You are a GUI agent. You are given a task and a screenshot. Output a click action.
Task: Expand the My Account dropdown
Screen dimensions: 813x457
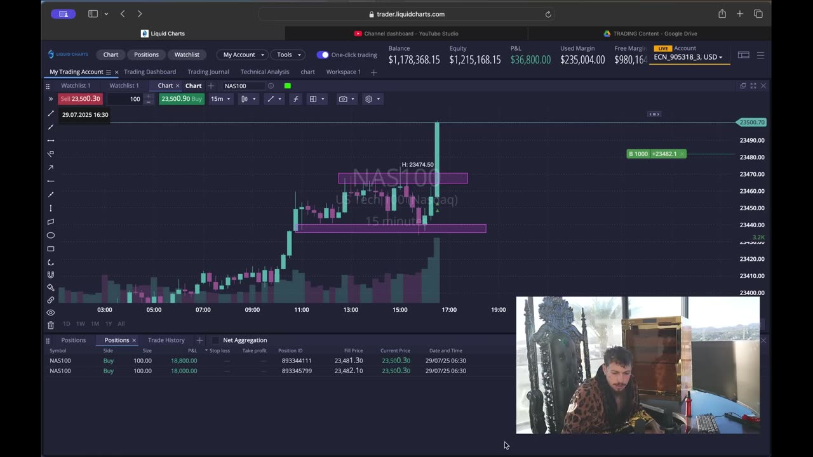(243, 55)
